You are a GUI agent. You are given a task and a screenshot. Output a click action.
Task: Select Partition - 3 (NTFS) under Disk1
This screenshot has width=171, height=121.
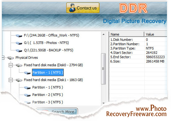[x=48, y=102]
